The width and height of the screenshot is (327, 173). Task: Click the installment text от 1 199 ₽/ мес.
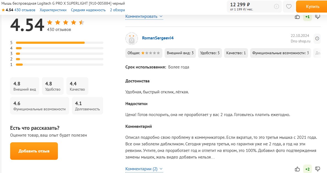point(241,10)
